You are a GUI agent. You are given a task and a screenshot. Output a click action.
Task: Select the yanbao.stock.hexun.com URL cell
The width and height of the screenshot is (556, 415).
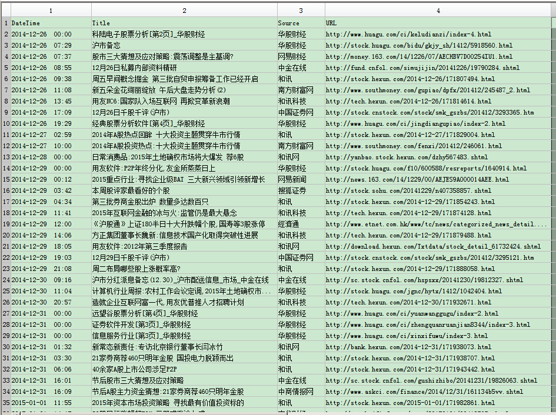(x=438, y=157)
